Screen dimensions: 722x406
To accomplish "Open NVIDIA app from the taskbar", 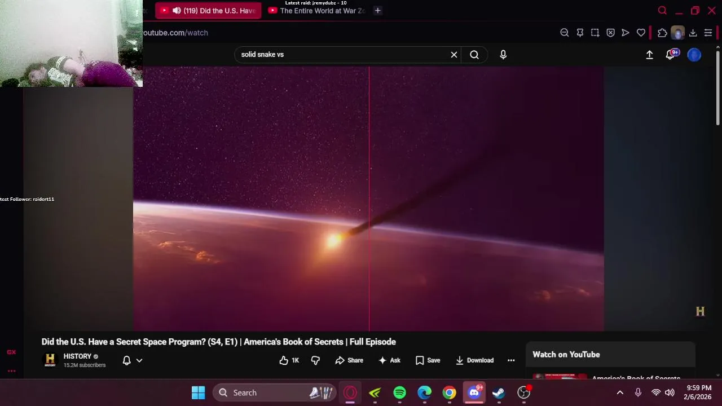I will tap(375, 393).
